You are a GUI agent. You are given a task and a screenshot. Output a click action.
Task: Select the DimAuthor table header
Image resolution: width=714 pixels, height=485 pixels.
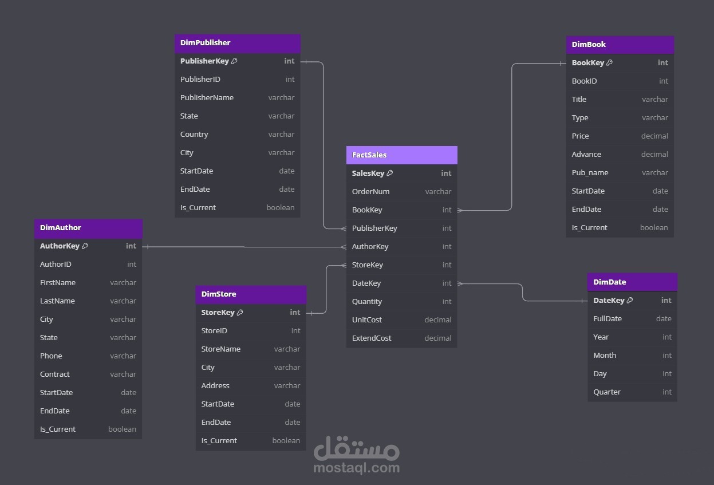point(88,228)
